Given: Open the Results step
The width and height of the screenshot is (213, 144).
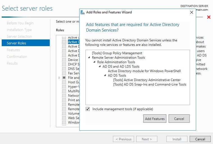Looking at the screenshot, I should [12, 63].
